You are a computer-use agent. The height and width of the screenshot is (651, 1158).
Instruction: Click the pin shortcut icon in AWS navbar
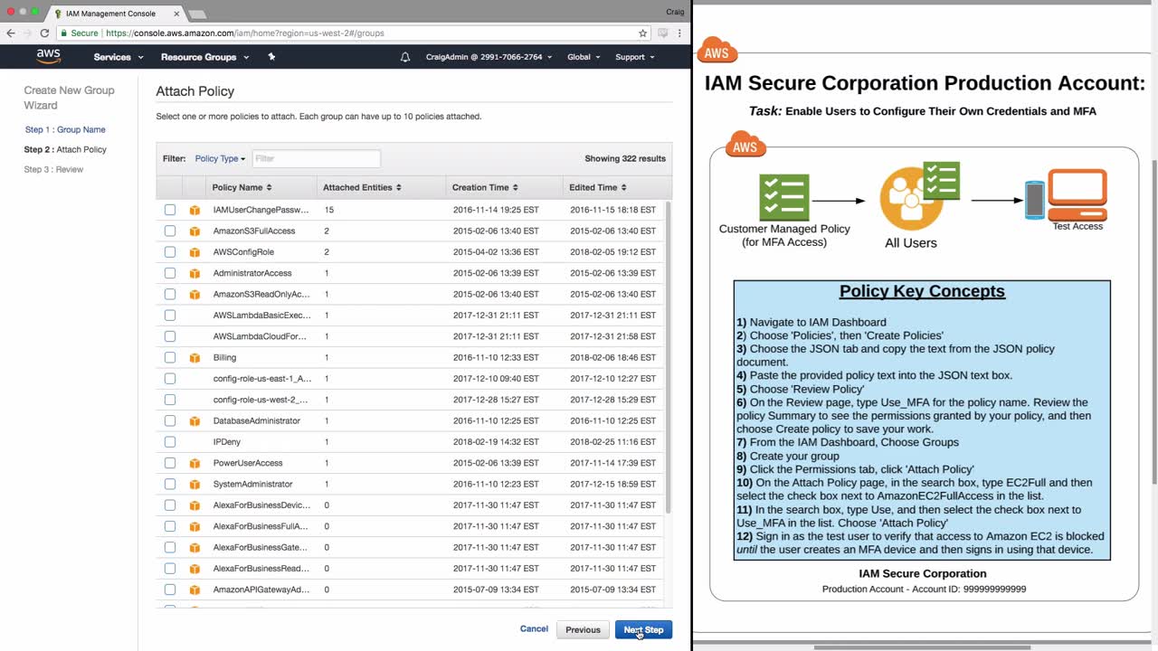(271, 57)
